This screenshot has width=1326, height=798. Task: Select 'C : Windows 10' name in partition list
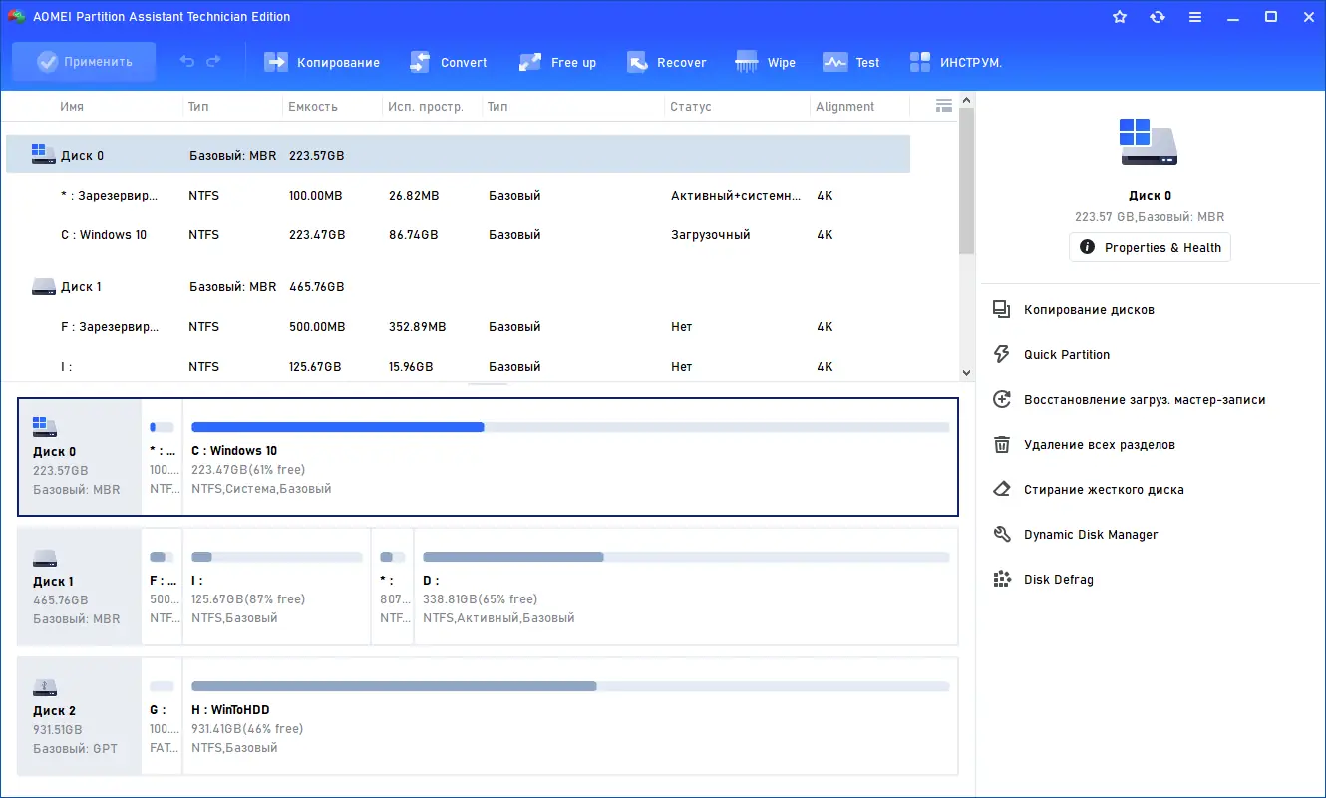click(104, 235)
